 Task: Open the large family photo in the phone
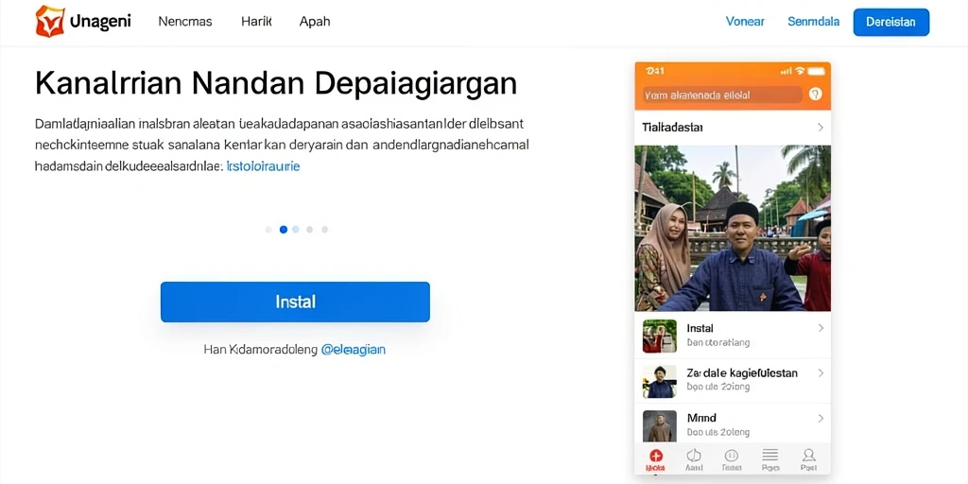[x=733, y=228]
